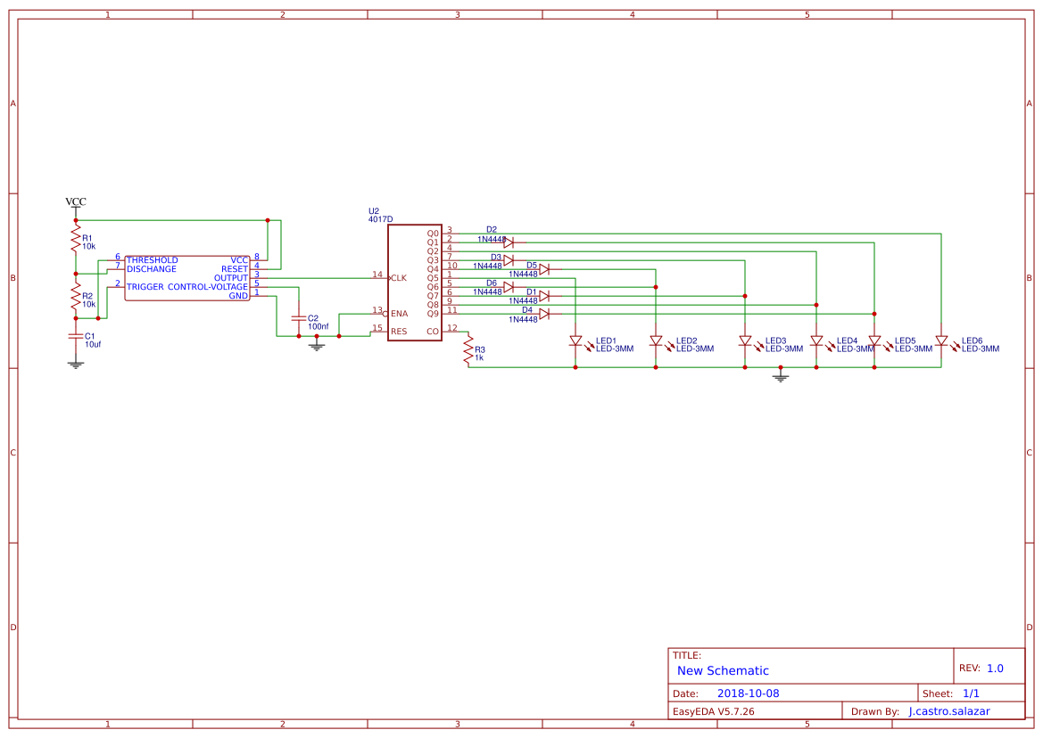Select capacitor C2 100nf
The width and height of the screenshot is (1043, 738).
(299, 319)
